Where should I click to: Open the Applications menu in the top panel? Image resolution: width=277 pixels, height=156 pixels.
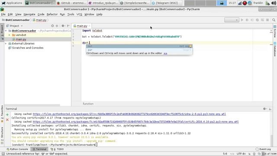(12, 3)
